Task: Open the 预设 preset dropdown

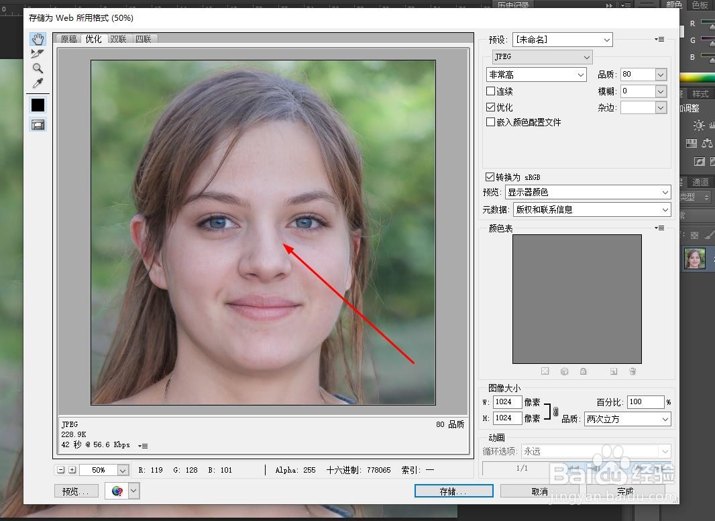Action: 562,40
